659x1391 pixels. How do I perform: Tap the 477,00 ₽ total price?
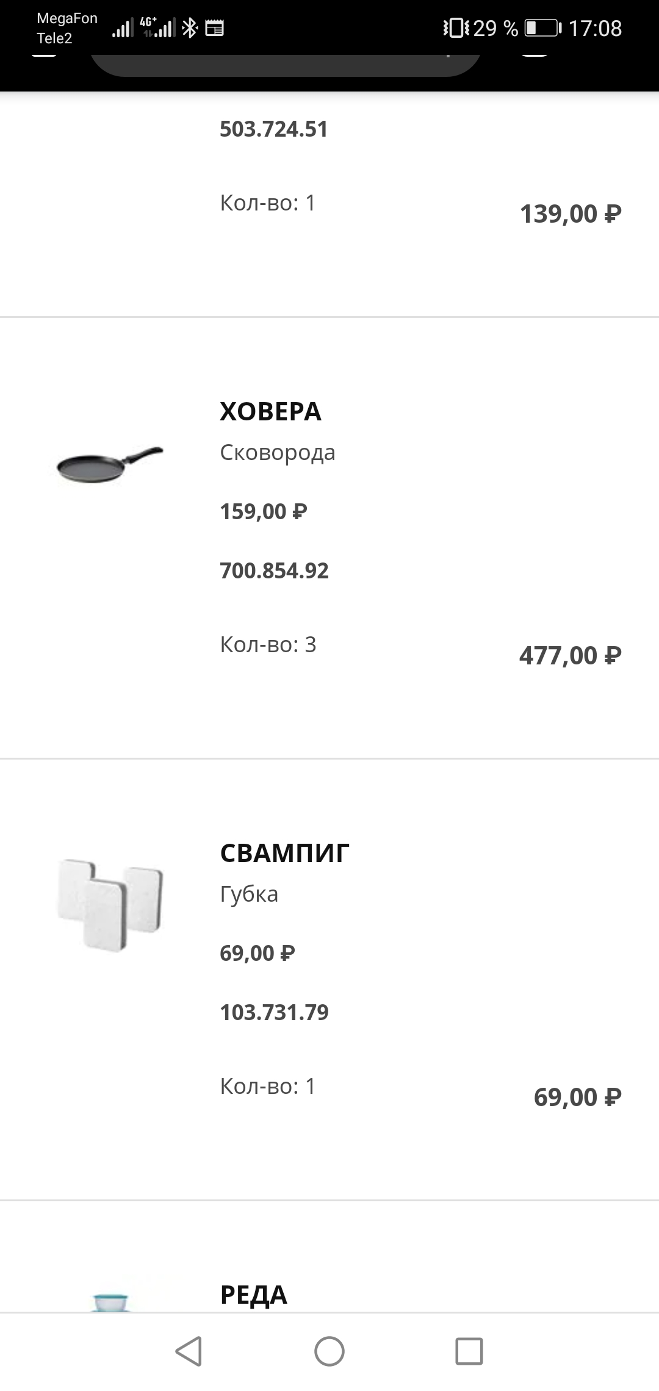click(570, 656)
